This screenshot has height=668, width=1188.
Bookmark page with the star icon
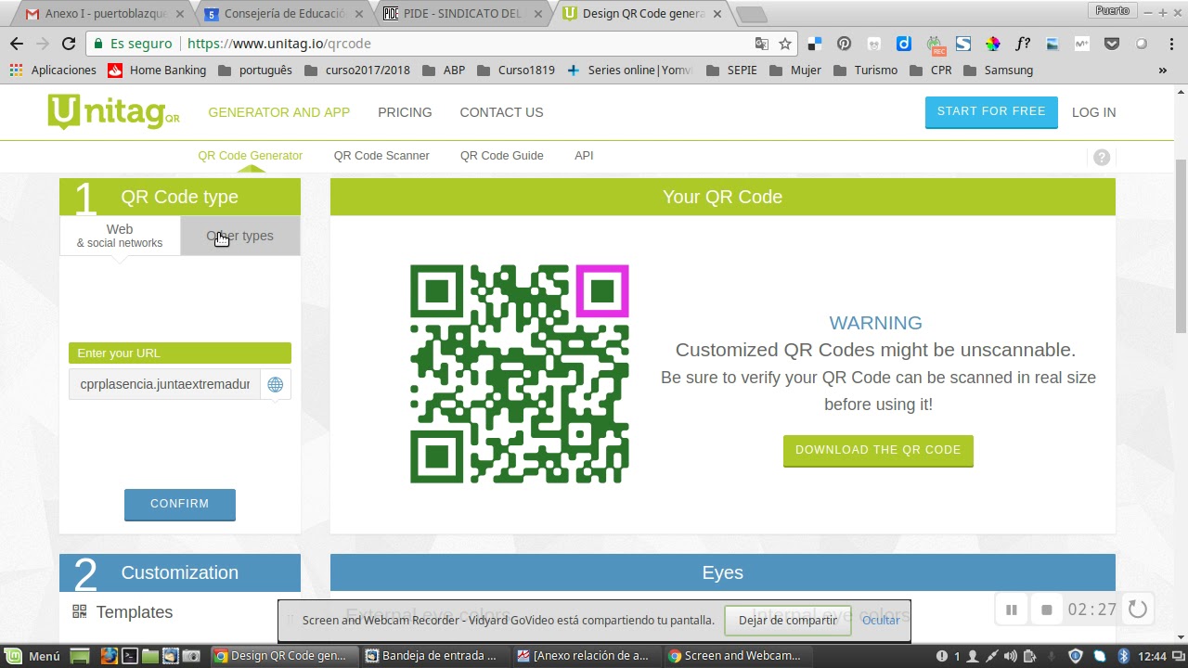click(x=785, y=44)
